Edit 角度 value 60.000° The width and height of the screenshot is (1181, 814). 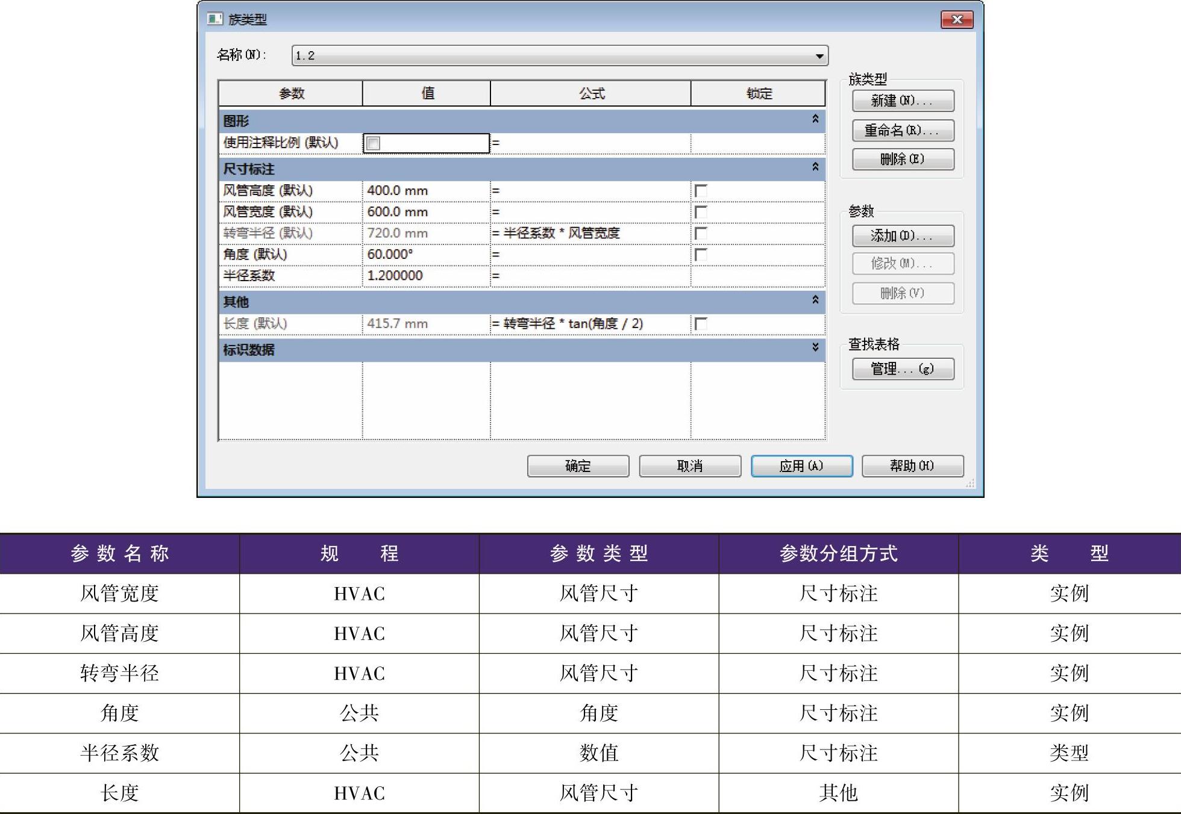point(426,255)
